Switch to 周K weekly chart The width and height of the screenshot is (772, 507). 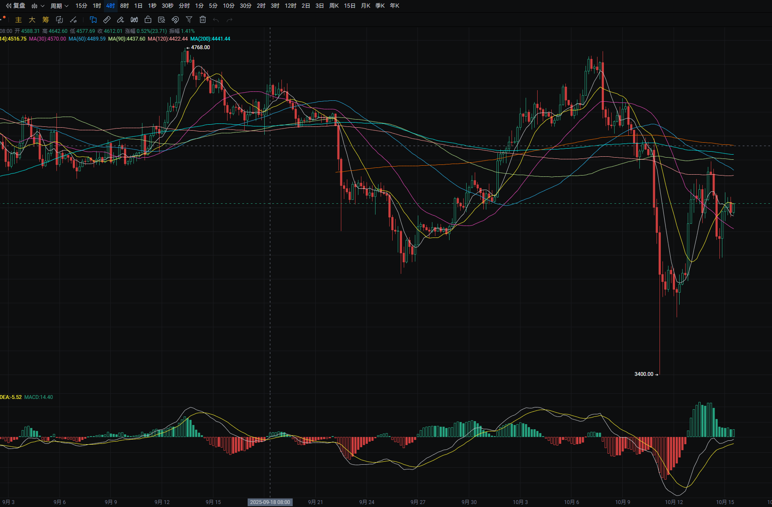334,6
